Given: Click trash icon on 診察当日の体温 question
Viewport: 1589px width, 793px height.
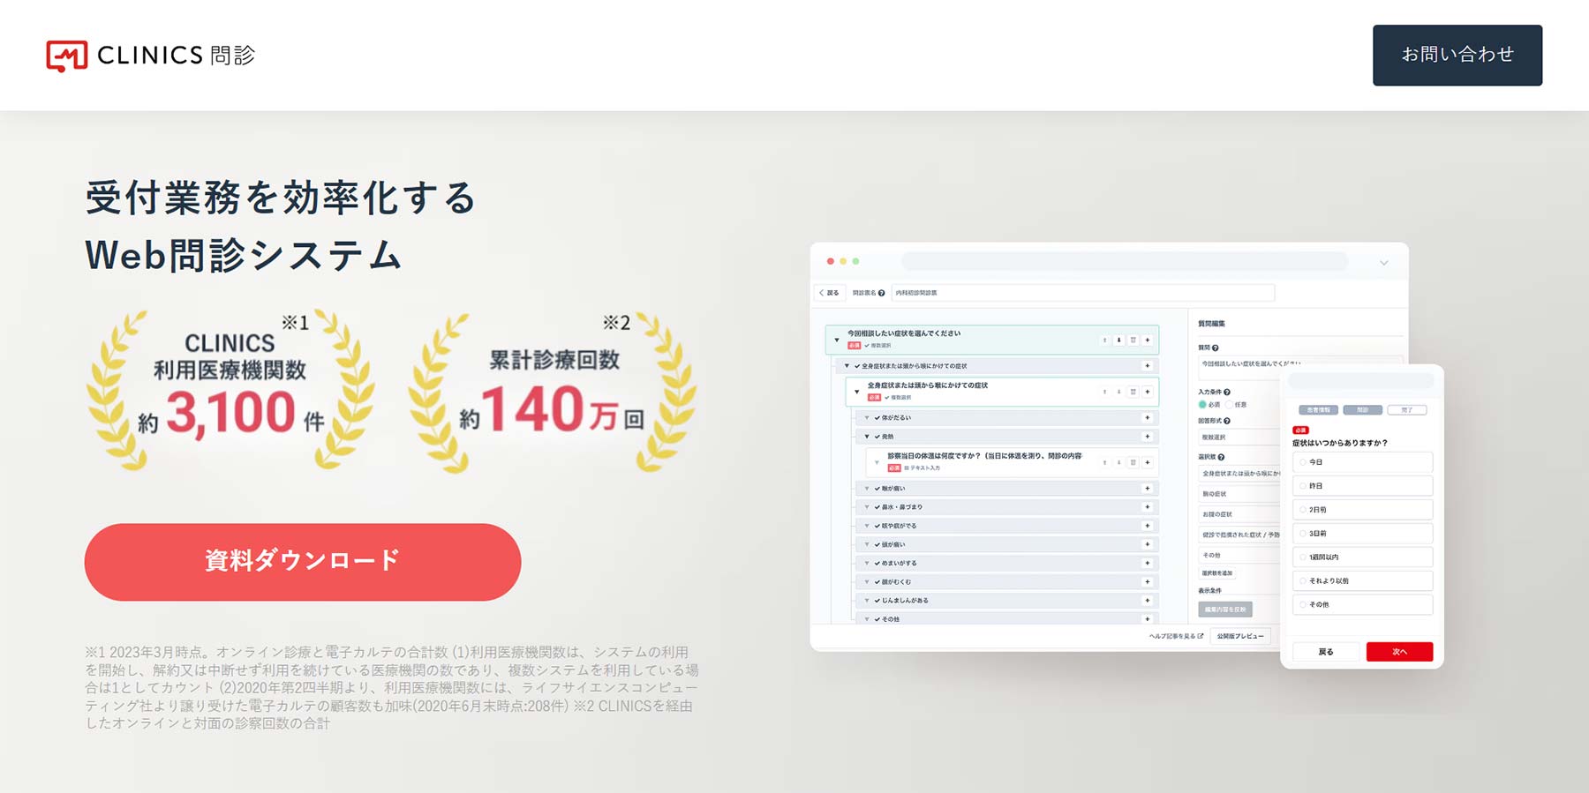Looking at the screenshot, I should click(1133, 462).
